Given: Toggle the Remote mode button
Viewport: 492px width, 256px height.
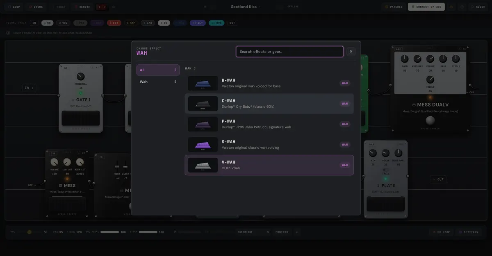Looking at the screenshot, I should coord(82,7).
